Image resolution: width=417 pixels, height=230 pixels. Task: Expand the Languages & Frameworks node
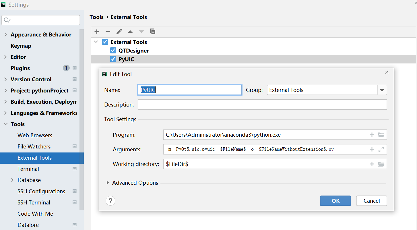5,113
